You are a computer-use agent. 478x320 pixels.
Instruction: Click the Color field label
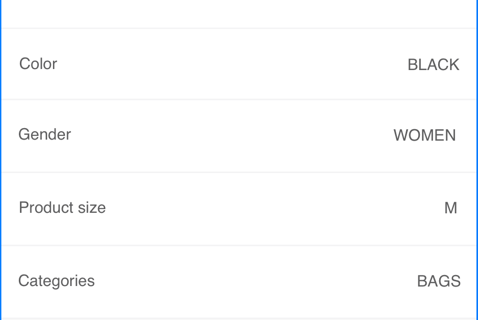pyautogui.click(x=38, y=64)
